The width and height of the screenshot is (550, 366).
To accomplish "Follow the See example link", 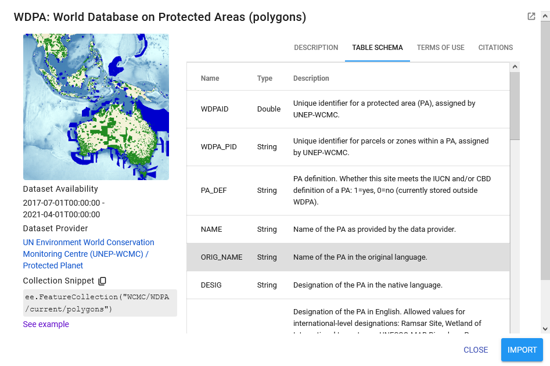I will (46, 324).
